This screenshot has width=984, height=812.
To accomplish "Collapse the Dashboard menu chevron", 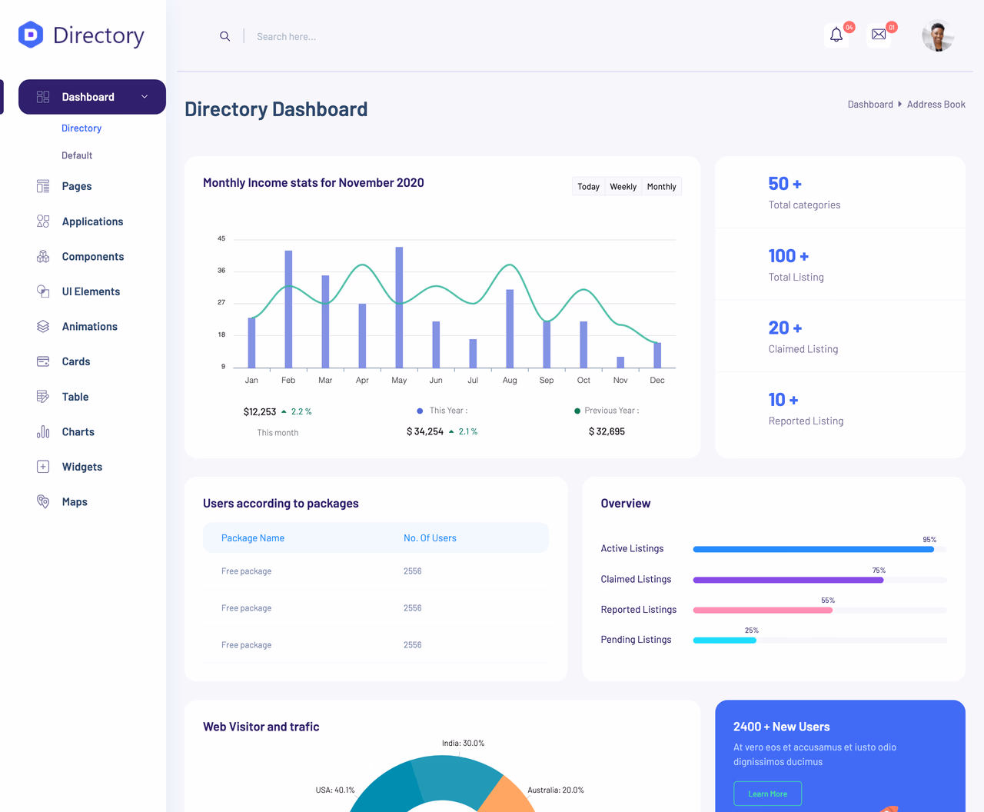I will pos(145,97).
